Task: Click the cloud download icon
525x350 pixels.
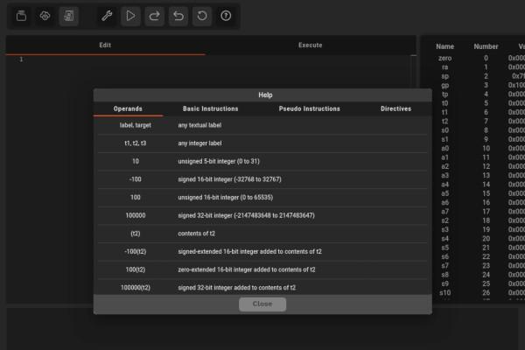Action: point(45,16)
